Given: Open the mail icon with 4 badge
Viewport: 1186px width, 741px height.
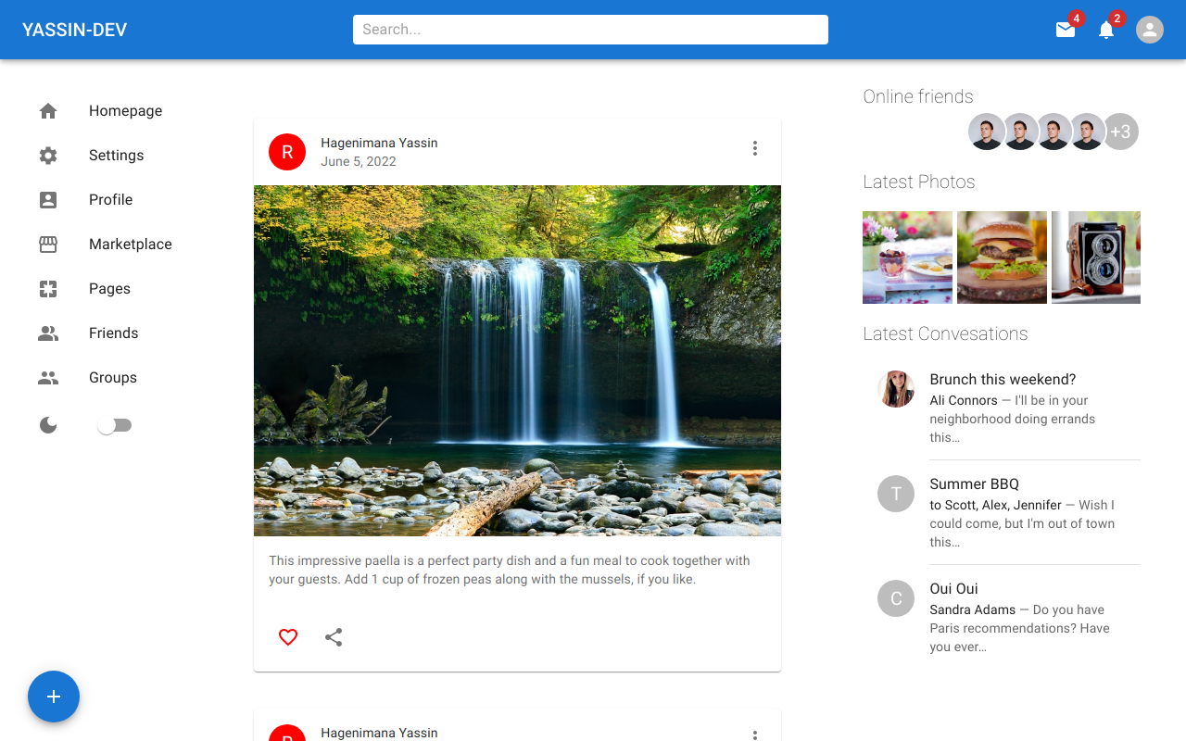Looking at the screenshot, I should click(x=1066, y=30).
